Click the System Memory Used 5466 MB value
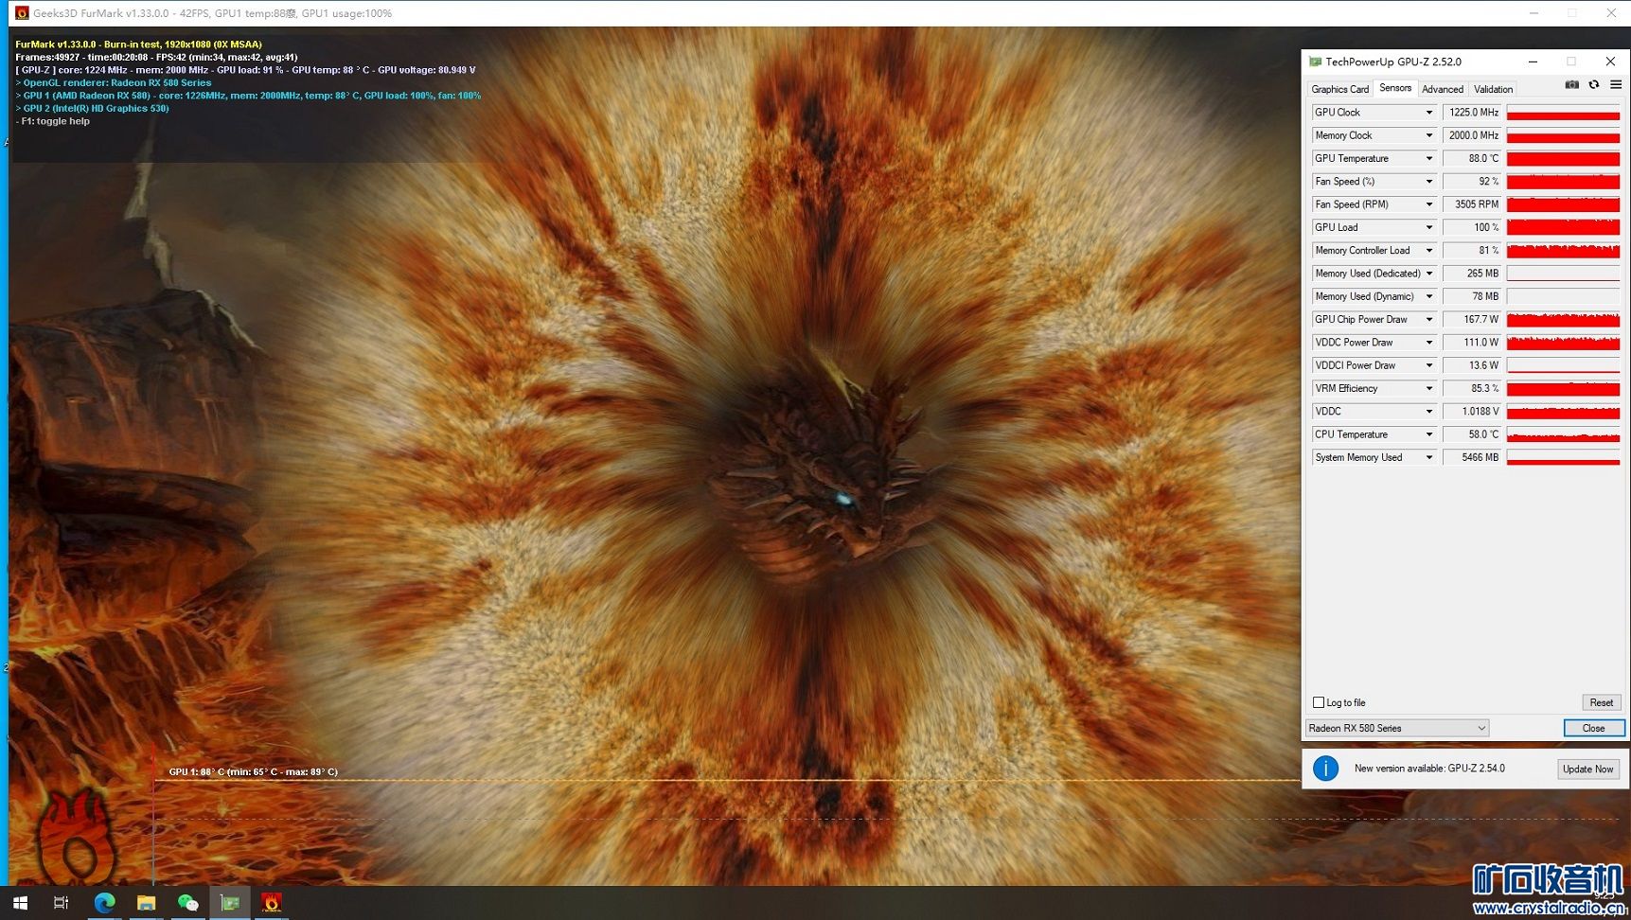Viewport: 1631px width, 920px height. pyautogui.click(x=1472, y=458)
